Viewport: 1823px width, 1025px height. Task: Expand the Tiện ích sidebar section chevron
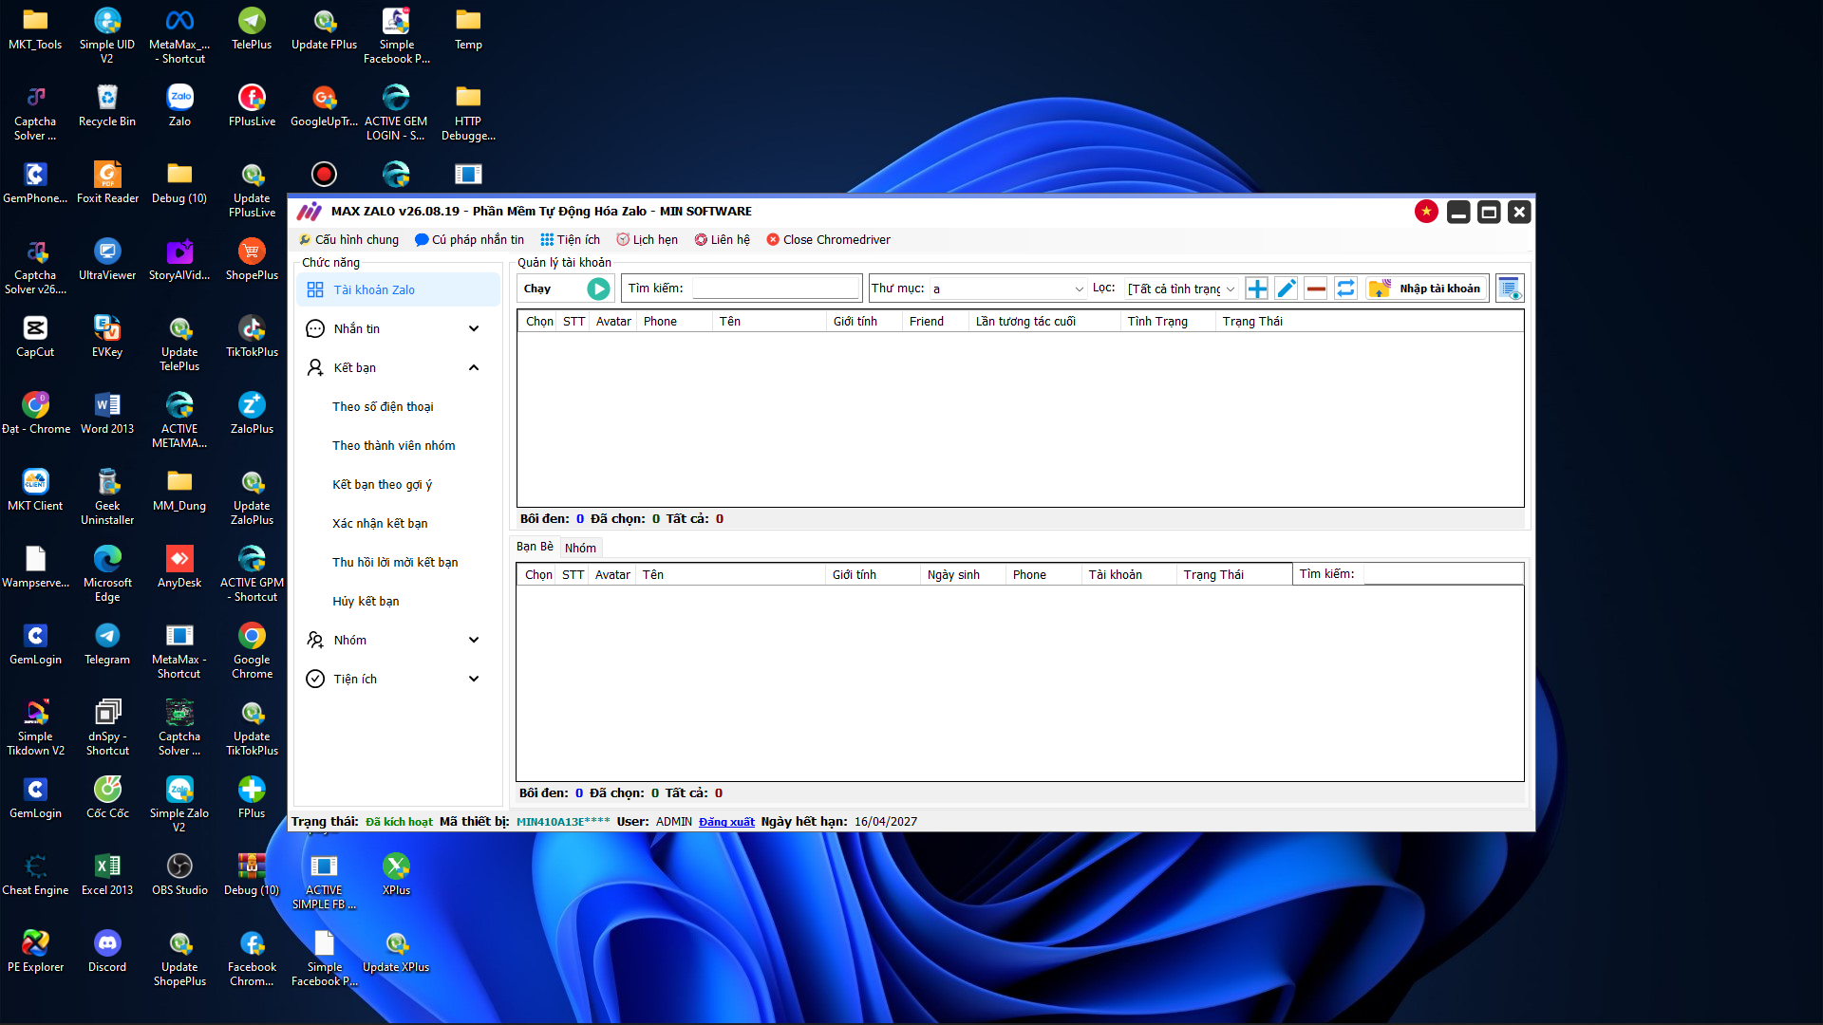tap(474, 680)
